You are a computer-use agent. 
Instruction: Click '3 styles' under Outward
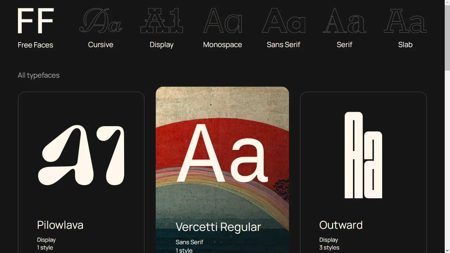coord(329,247)
